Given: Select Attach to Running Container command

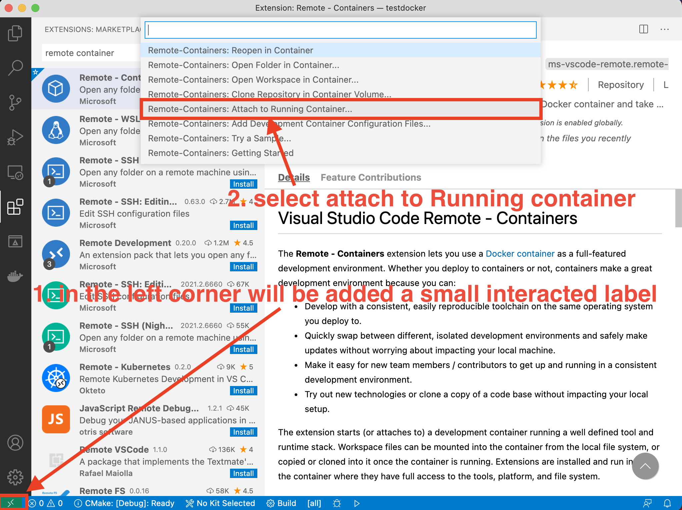Looking at the screenshot, I should [250, 109].
